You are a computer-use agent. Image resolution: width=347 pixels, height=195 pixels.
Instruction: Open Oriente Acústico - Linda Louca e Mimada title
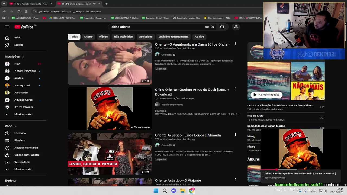pyautogui.click(x=188, y=135)
